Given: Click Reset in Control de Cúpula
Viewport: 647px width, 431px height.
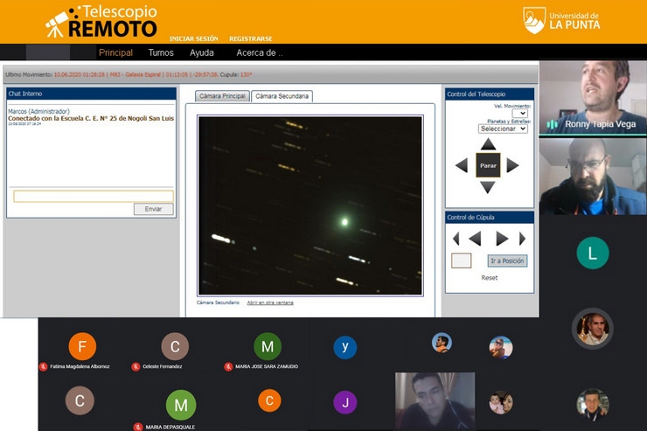Looking at the screenshot, I should [x=490, y=278].
